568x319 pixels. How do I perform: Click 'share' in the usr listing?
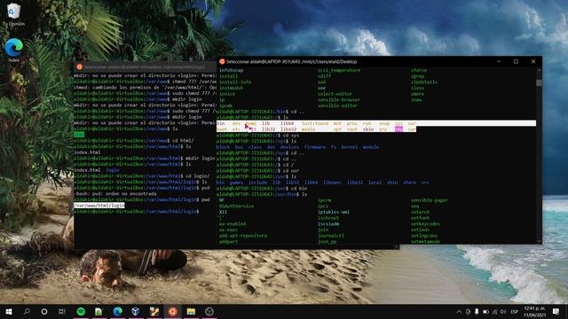(x=409, y=183)
